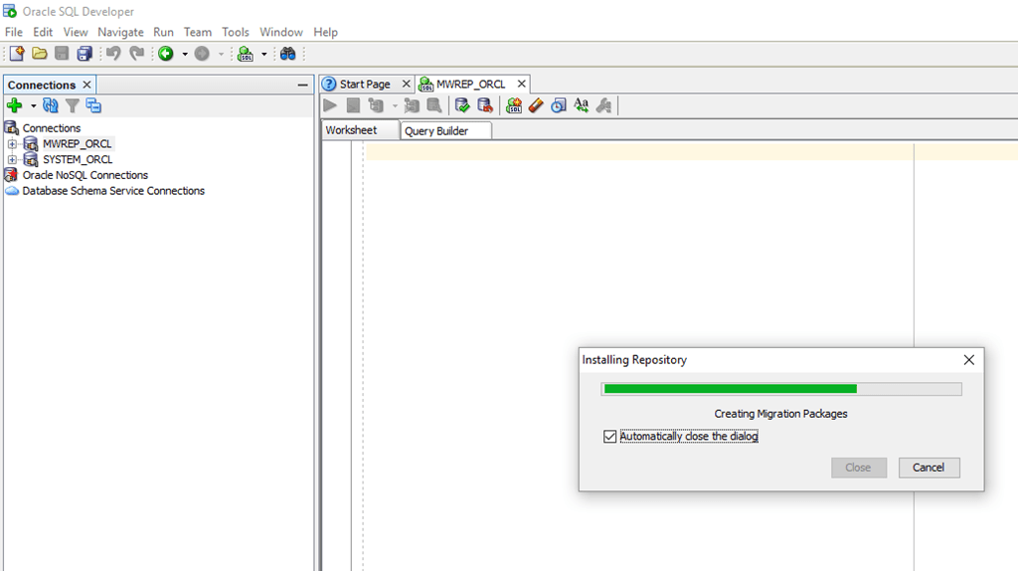Image resolution: width=1018 pixels, height=571 pixels.
Task: Open the Team menu
Action: coord(198,32)
